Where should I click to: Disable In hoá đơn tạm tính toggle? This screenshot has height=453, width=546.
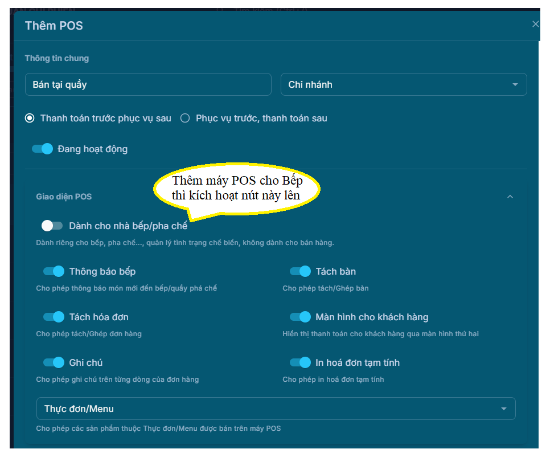pos(300,362)
